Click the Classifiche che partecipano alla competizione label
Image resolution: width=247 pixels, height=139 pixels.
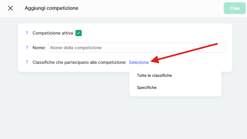pos(79,62)
